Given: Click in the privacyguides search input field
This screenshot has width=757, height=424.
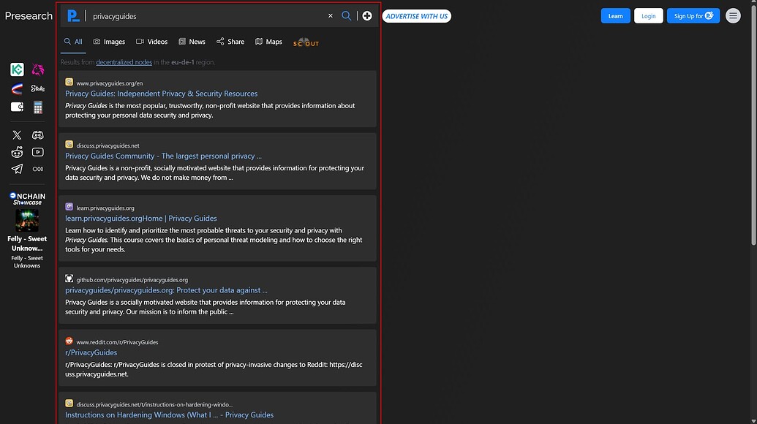Looking at the screenshot, I should click(205, 16).
